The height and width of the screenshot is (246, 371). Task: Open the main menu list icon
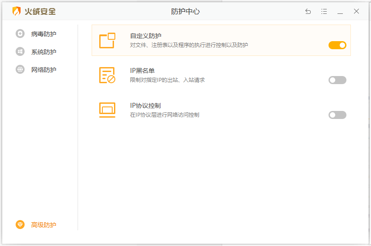coord(324,11)
